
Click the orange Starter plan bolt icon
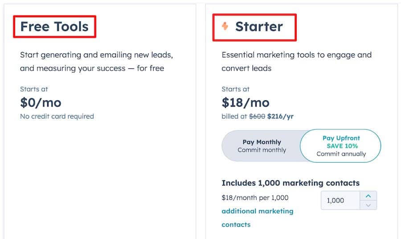point(225,26)
